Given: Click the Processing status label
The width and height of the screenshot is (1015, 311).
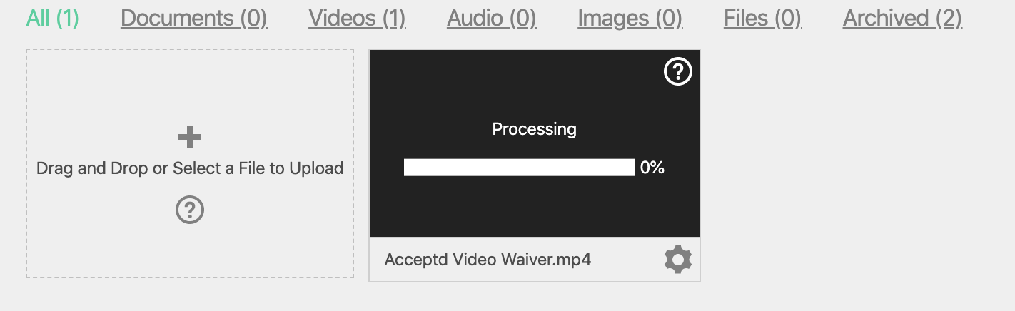Looking at the screenshot, I should [x=535, y=129].
